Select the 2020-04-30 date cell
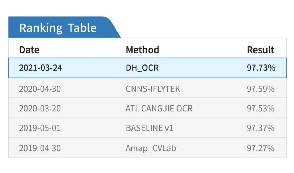The height and width of the screenshot is (173, 294). pos(40,89)
